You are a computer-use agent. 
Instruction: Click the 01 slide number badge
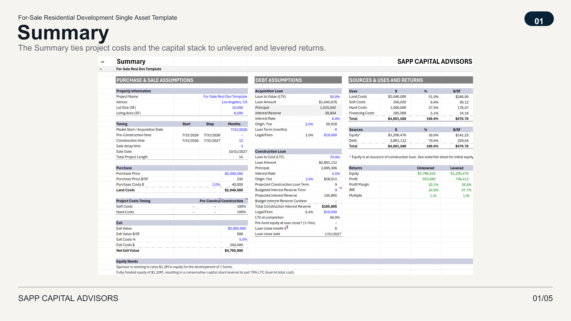tap(539, 19)
